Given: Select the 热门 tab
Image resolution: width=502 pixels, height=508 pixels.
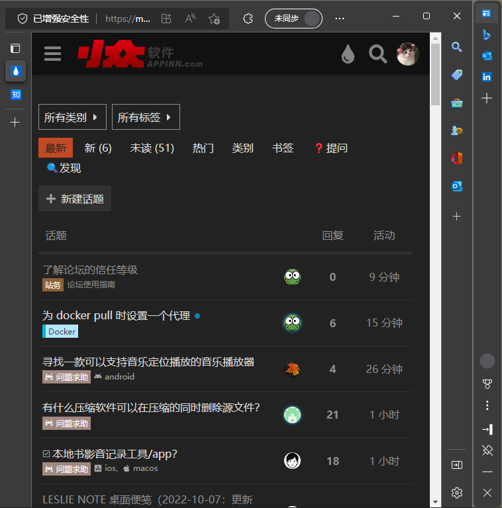Looking at the screenshot, I should click(203, 148).
